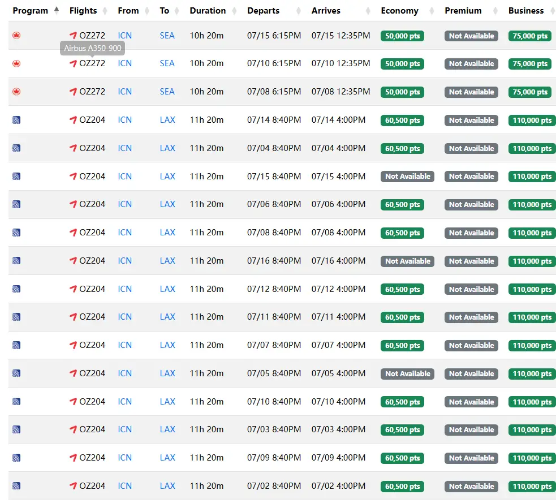Click flight number OZ204 departing 07/09

tap(92, 458)
